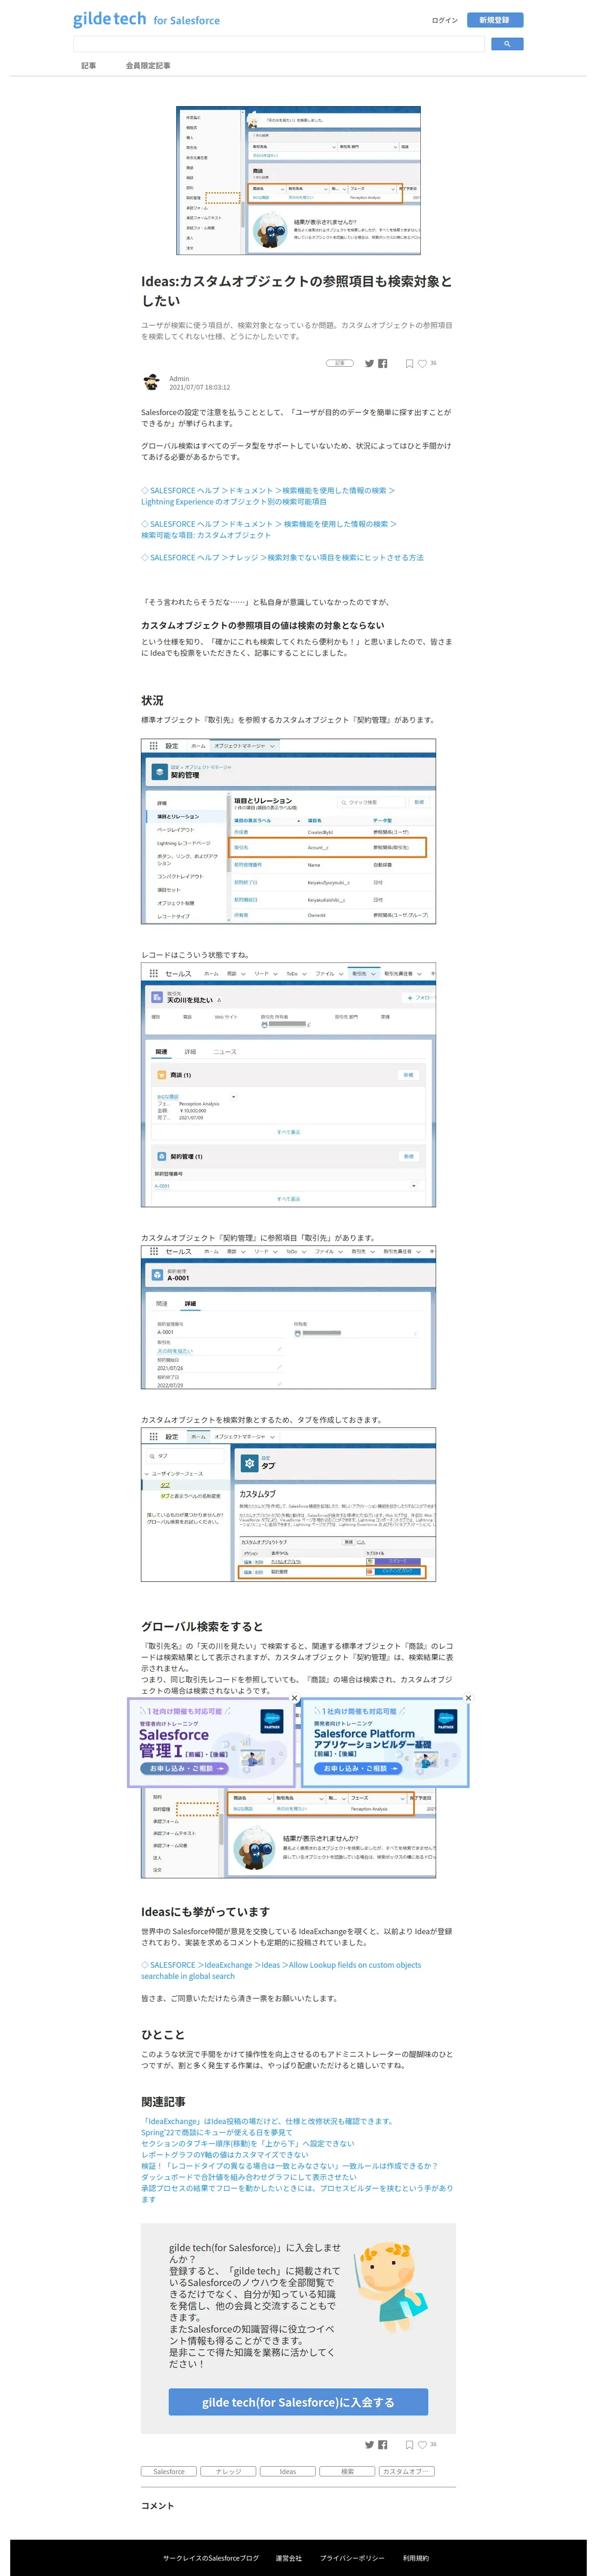The width and height of the screenshot is (597, 2576).
Task: Click the magnifier search button
Action: click(507, 44)
